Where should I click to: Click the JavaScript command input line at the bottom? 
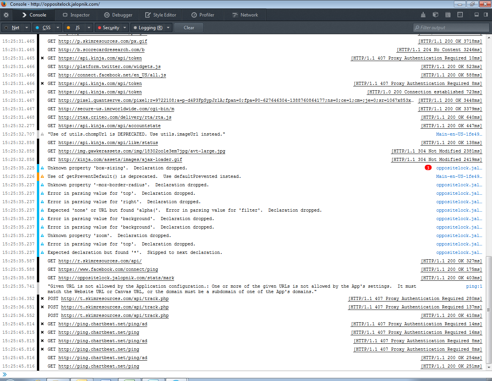point(246,374)
